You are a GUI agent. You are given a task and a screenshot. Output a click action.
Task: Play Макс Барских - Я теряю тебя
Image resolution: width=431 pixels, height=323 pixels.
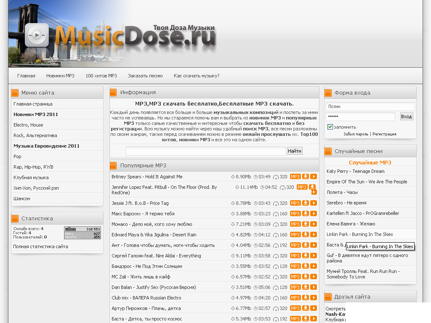tap(314, 213)
